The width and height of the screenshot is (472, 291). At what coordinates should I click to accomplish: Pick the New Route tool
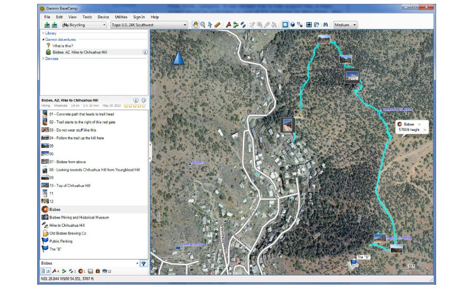click(x=236, y=25)
